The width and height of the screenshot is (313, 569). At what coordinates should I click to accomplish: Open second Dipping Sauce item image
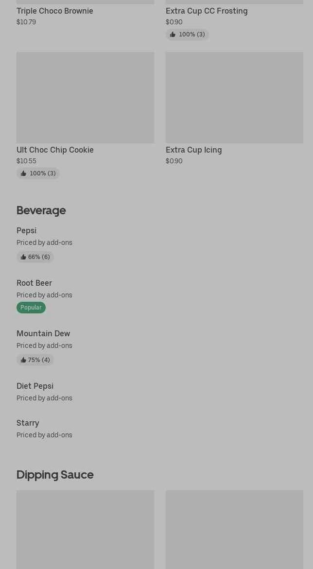pyautogui.click(x=234, y=529)
